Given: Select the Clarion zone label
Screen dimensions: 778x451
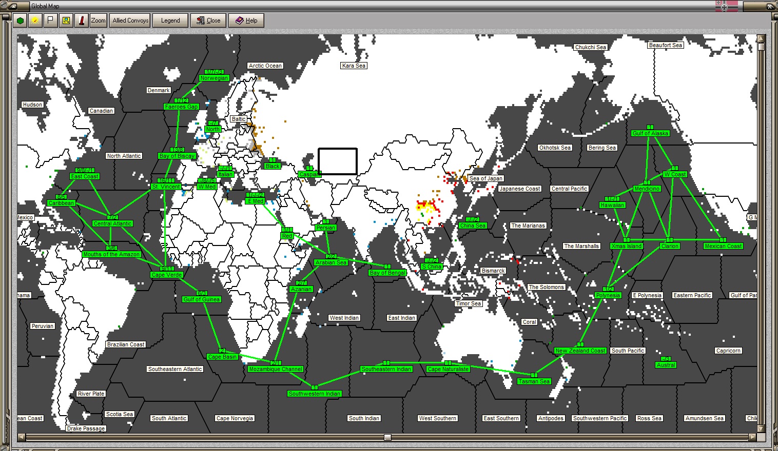Looking at the screenshot, I should (x=670, y=246).
